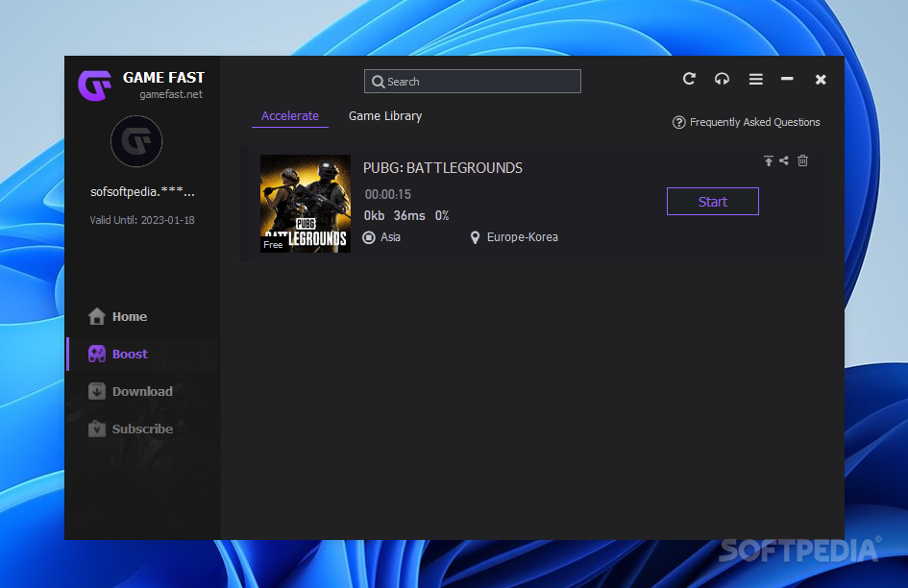Open Download section in sidebar
The image size is (908, 588).
[x=142, y=392]
